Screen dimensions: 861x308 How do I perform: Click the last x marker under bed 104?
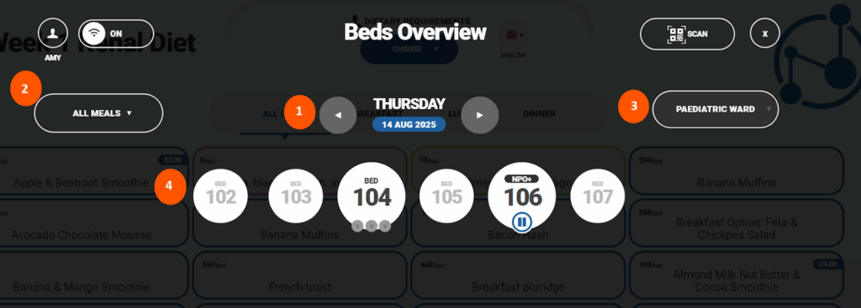pos(385,225)
